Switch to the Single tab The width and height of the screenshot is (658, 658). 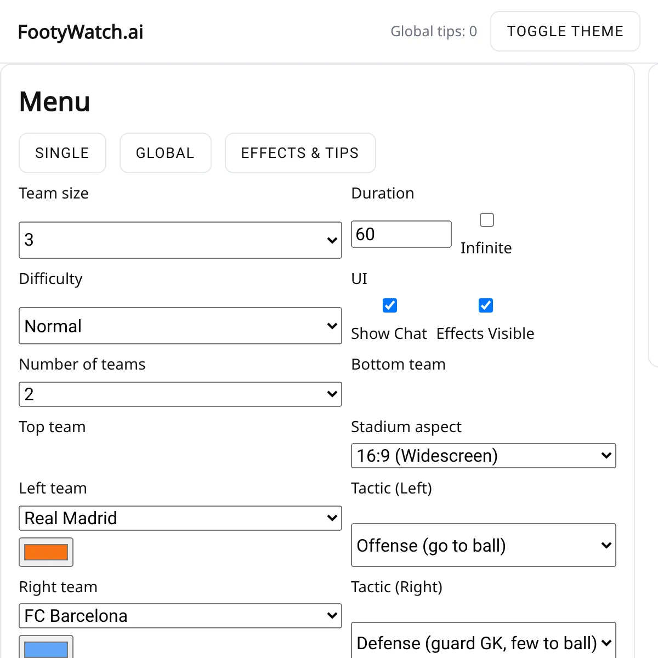(62, 153)
